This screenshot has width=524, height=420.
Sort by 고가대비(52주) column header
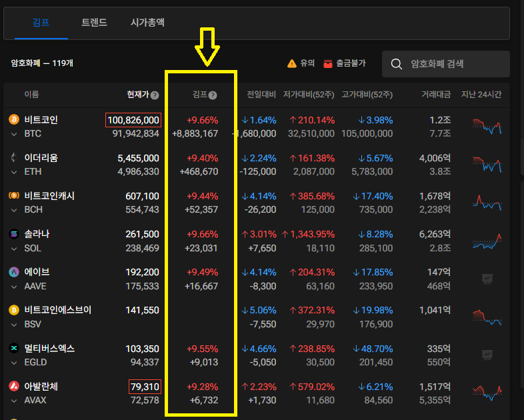367,95
